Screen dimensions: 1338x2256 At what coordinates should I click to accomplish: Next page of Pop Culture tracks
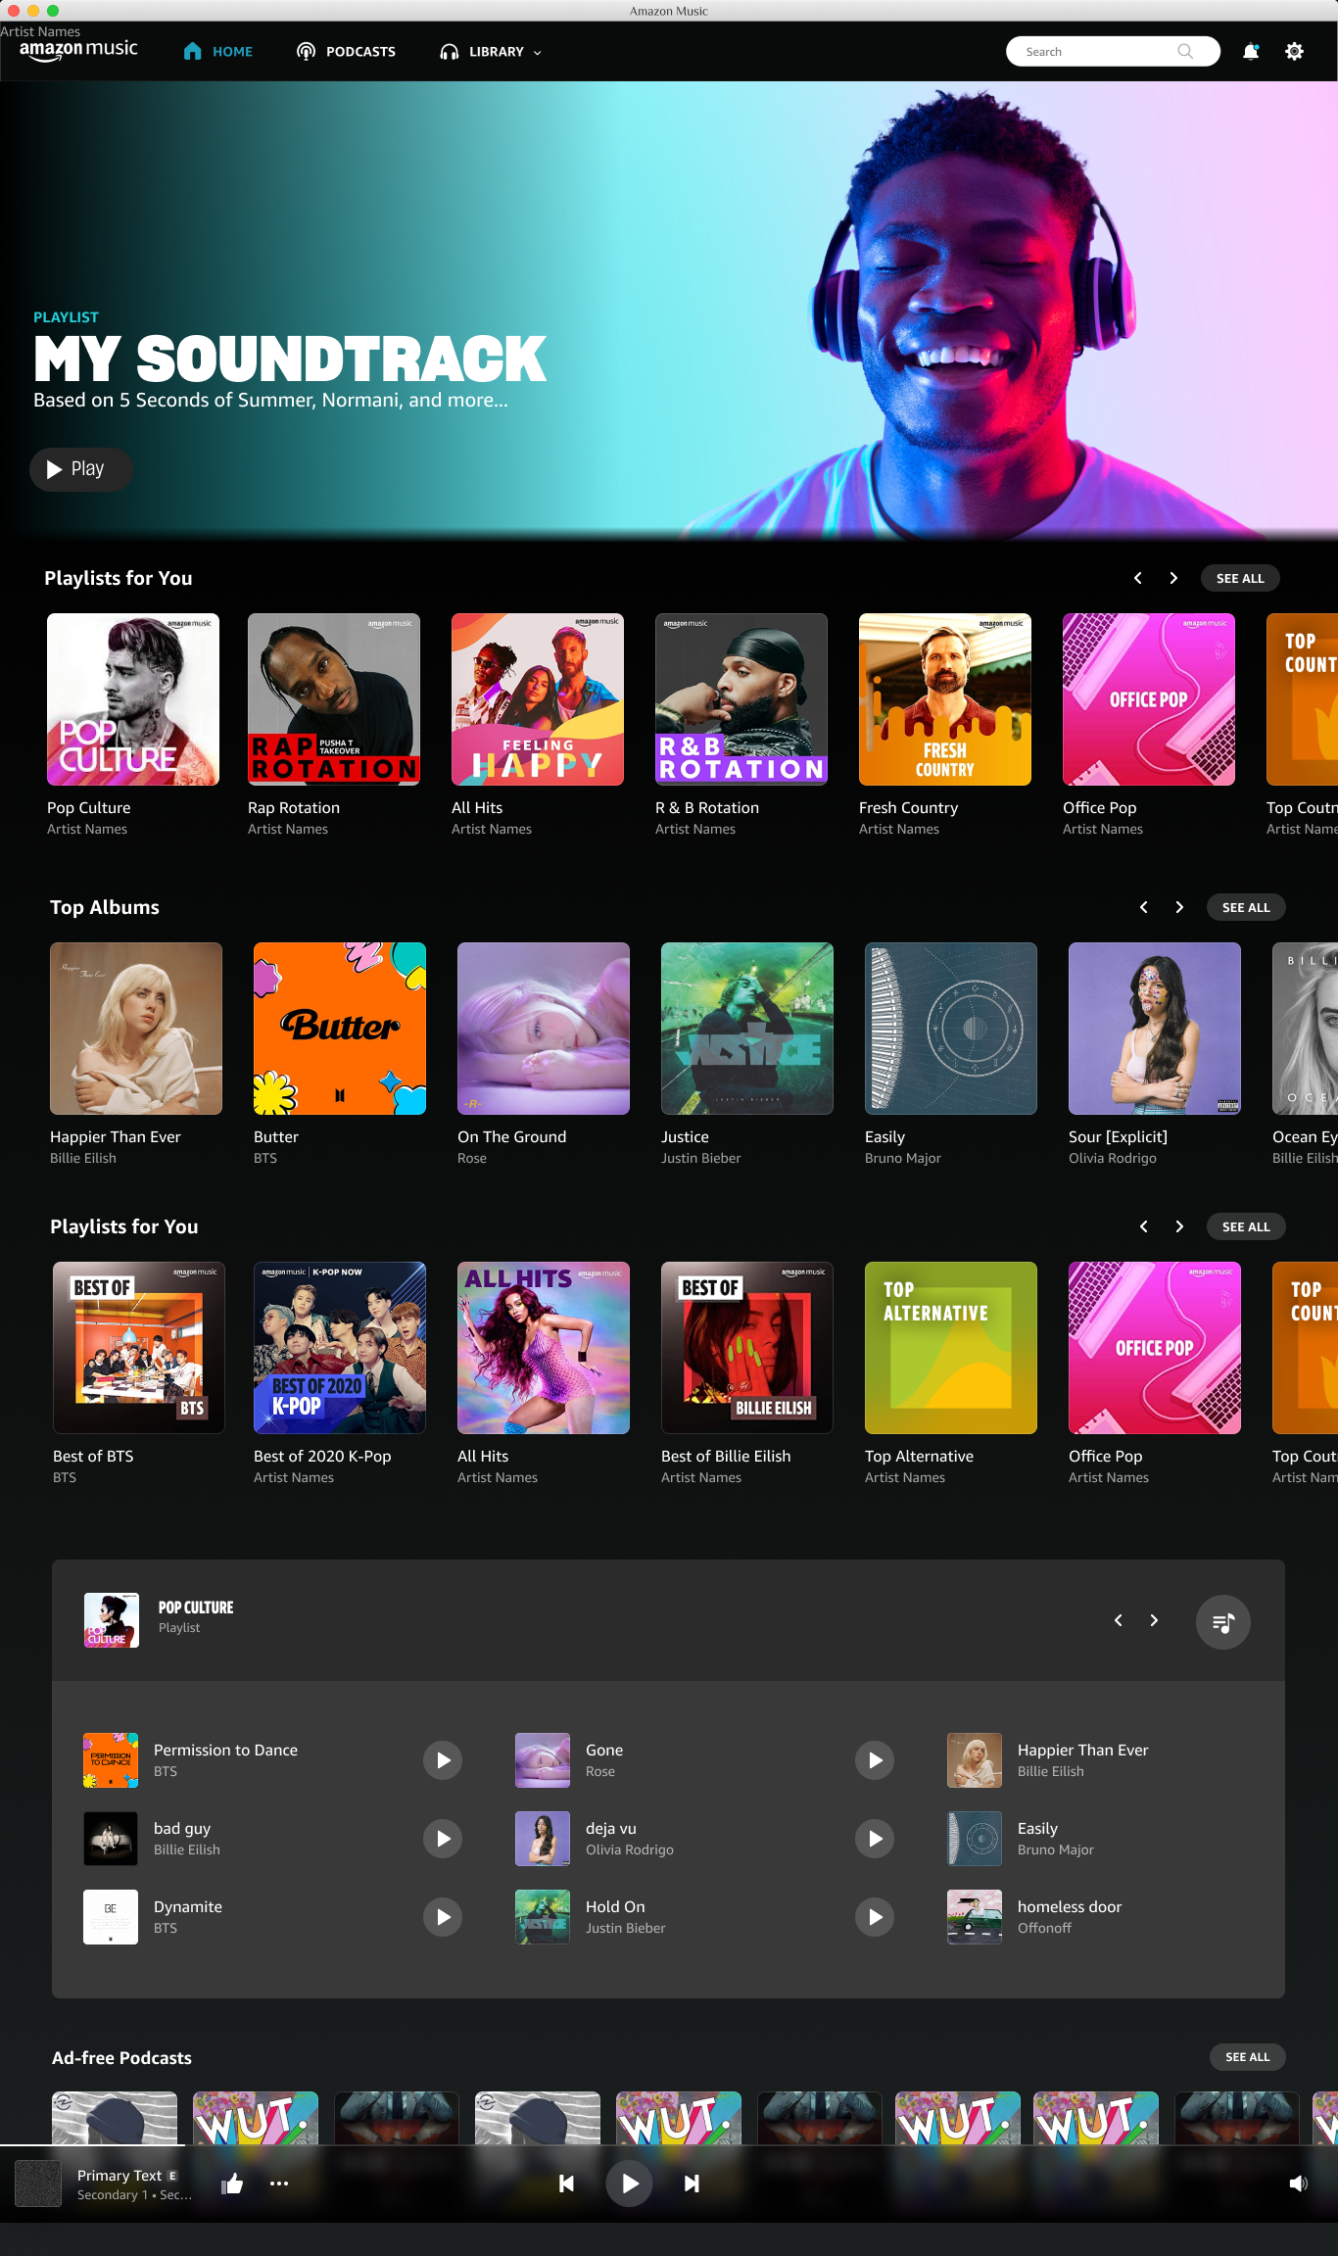pos(1154,1620)
